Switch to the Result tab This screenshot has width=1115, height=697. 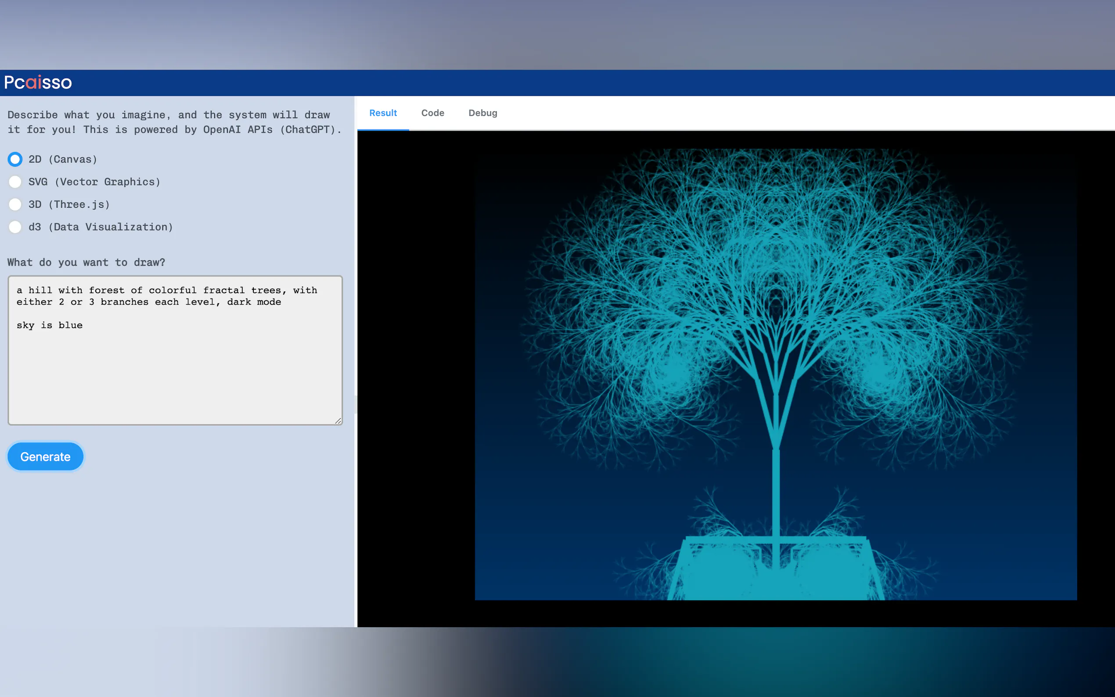pos(383,113)
